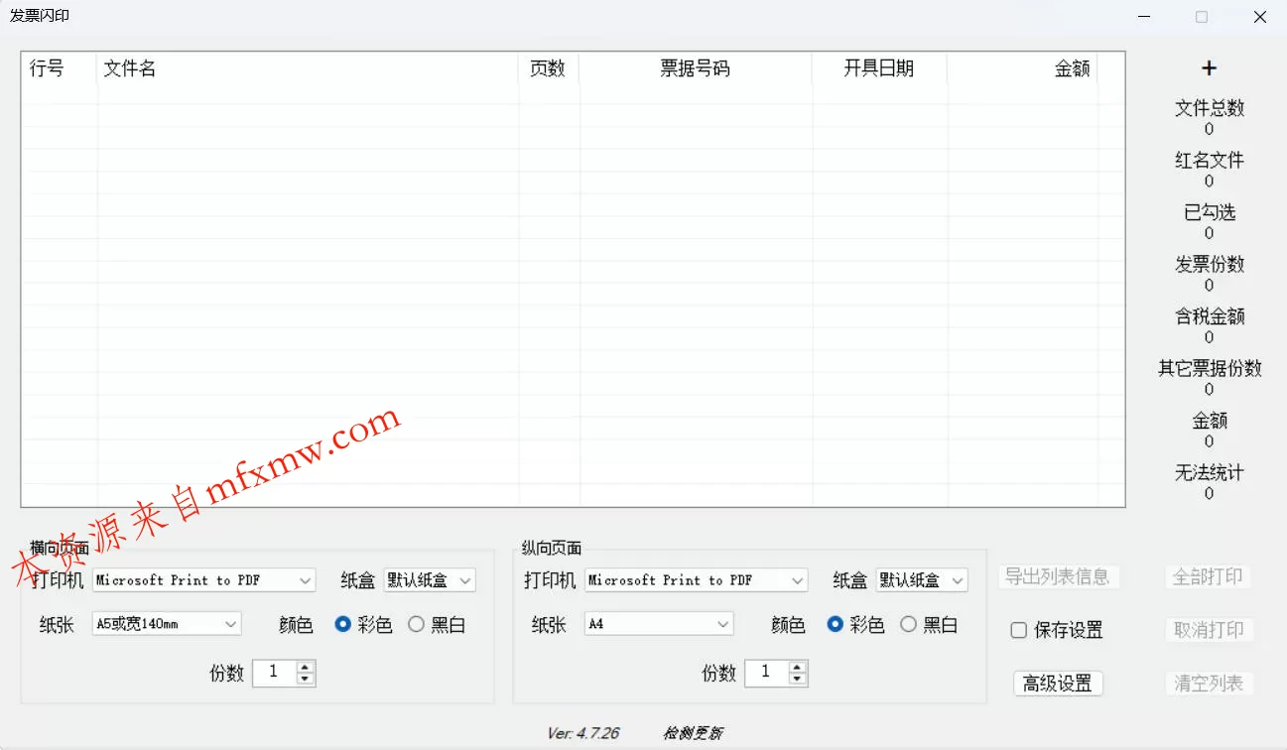Click the 纵向页面 份数 number field
Image resolution: width=1287 pixels, height=750 pixels.
tap(767, 673)
